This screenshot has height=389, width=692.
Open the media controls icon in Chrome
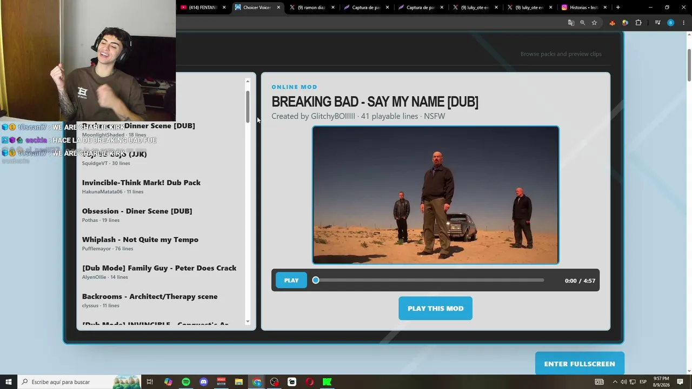(657, 23)
